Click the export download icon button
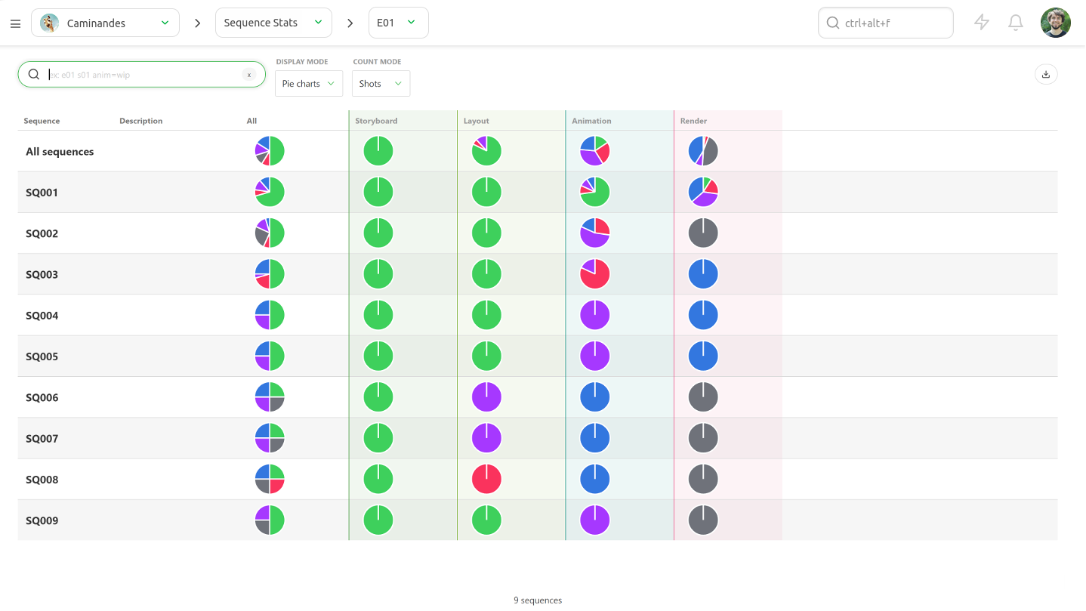 tap(1046, 74)
